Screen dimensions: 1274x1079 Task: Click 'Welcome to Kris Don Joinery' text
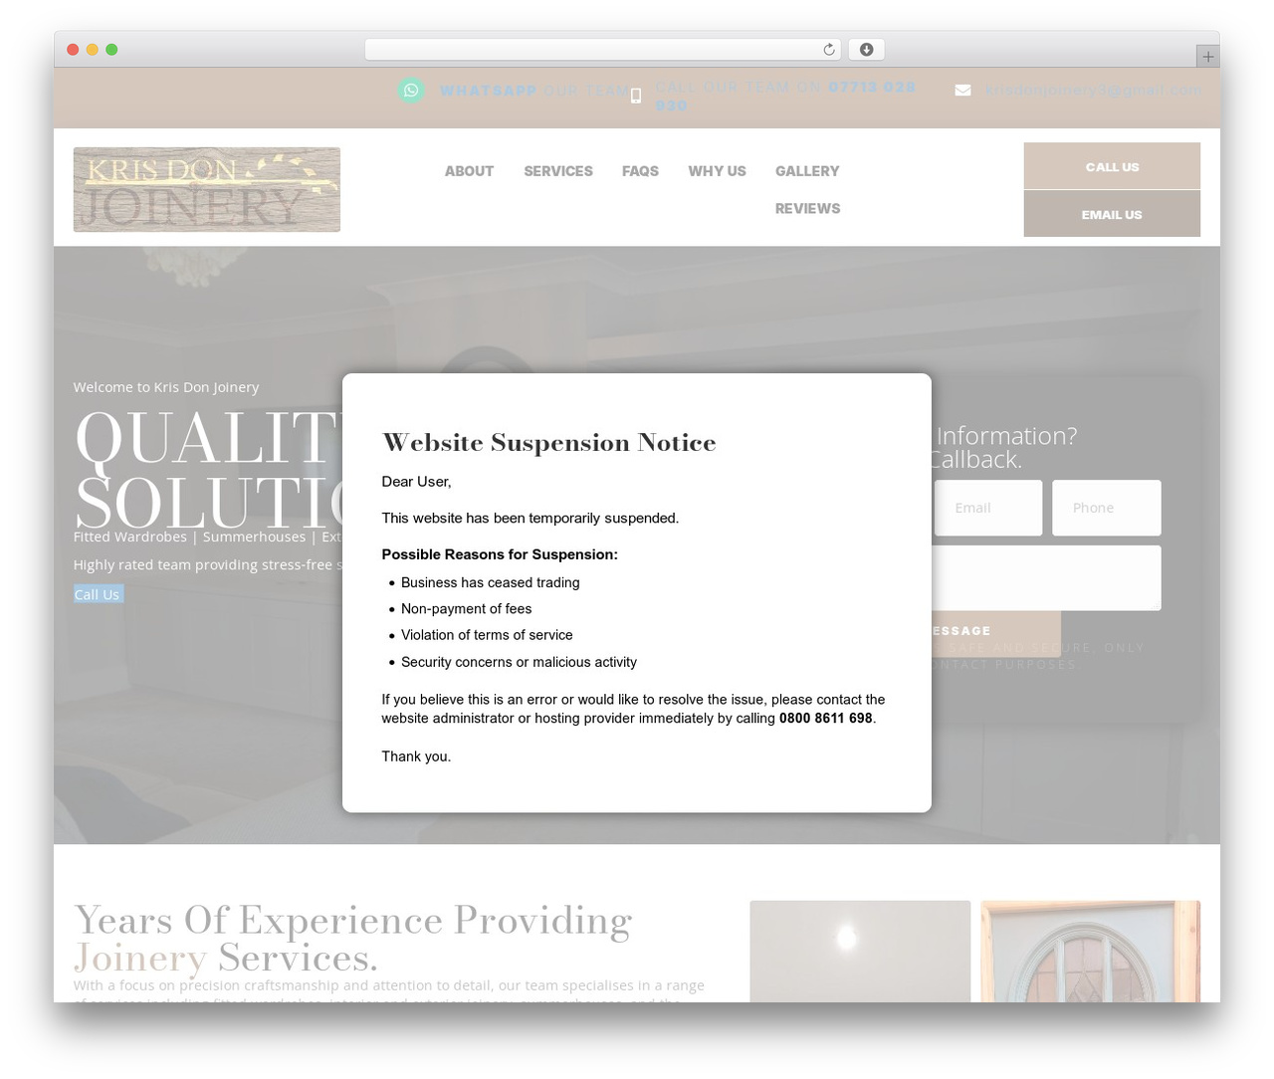tap(166, 387)
